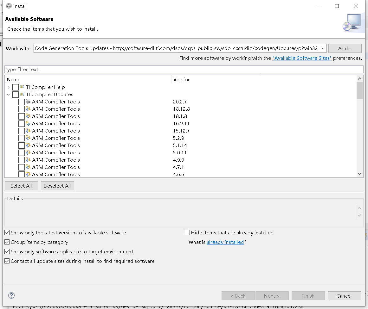Image resolution: width=368 pixels, height=309 pixels.
Task: Expand the TI Compiler Help category
Action: (9, 87)
